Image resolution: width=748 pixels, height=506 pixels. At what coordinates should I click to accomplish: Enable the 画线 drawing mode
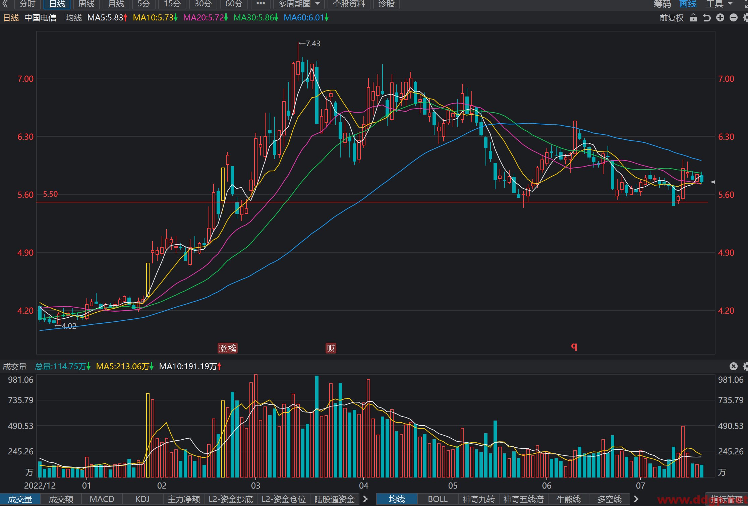(x=688, y=4)
